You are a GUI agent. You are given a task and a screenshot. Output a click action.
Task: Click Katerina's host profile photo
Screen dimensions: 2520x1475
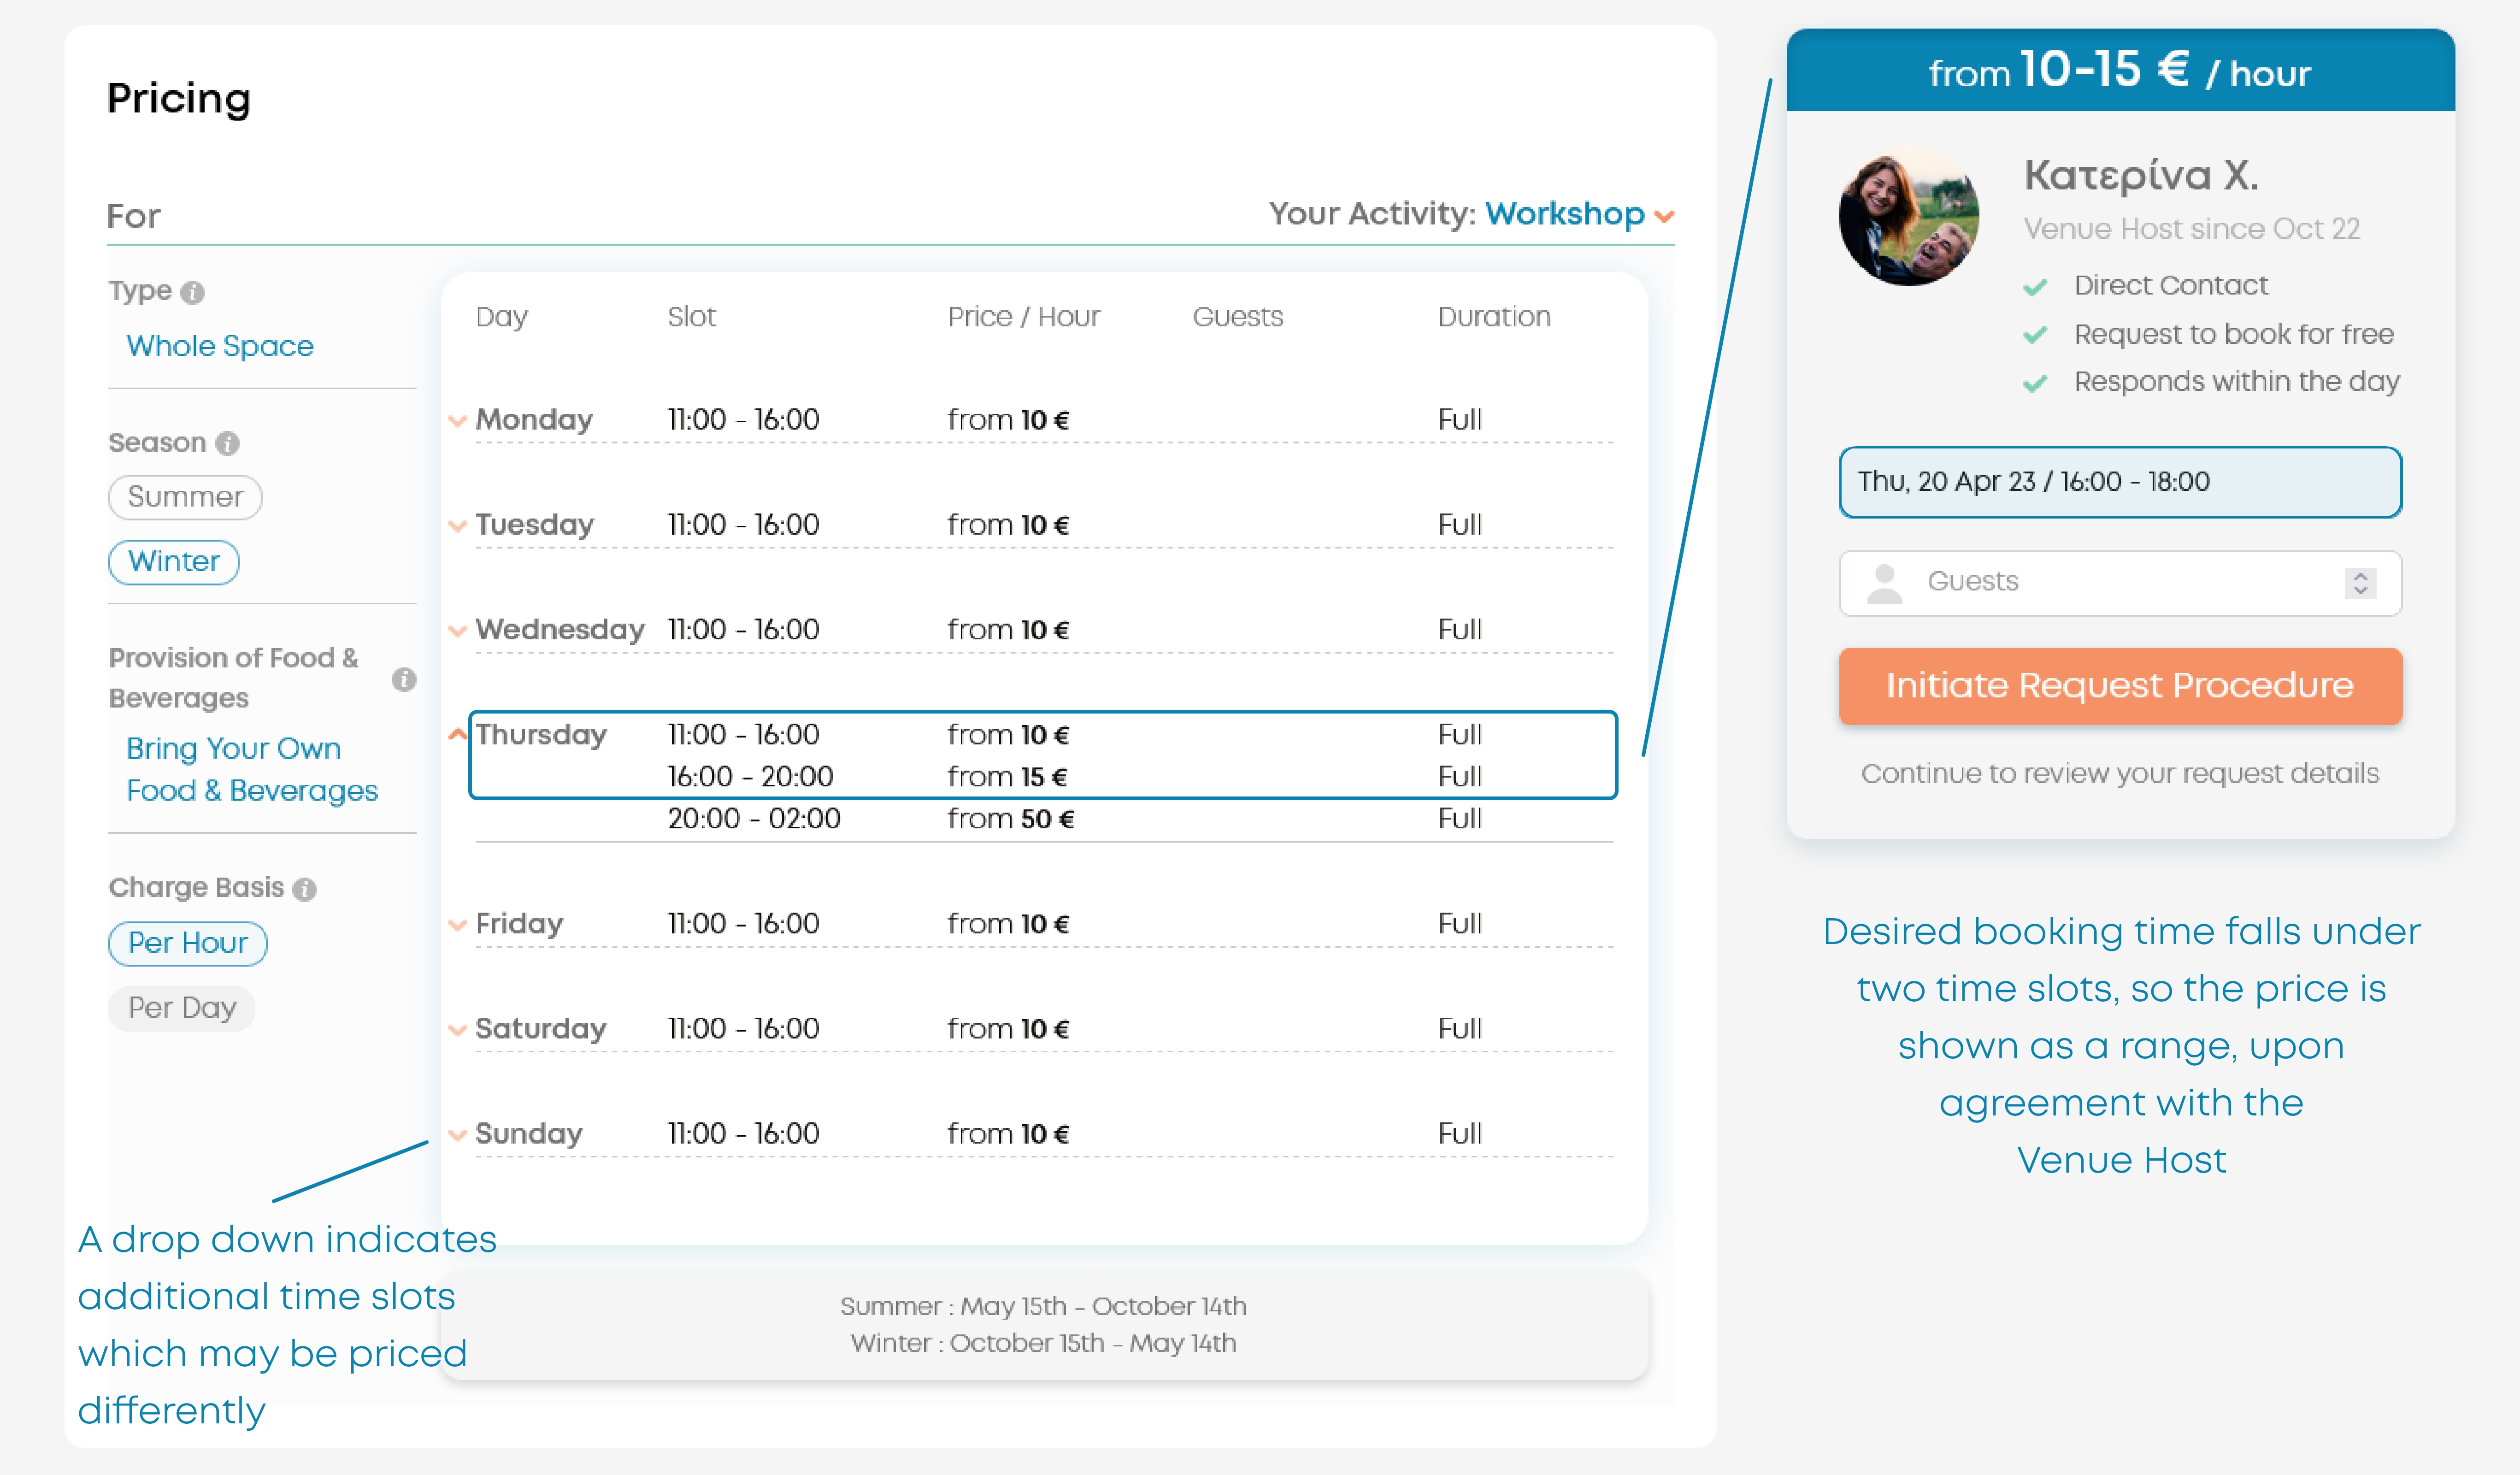coord(1908,218)
